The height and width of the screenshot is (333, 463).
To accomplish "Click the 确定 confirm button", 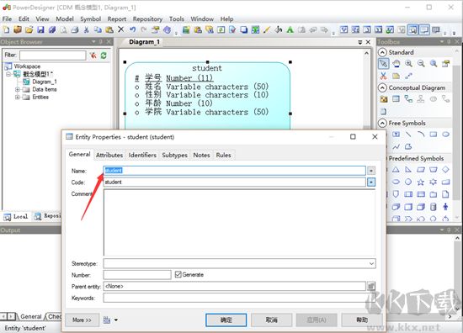I will pyautogui.click(x=226, y=320).
